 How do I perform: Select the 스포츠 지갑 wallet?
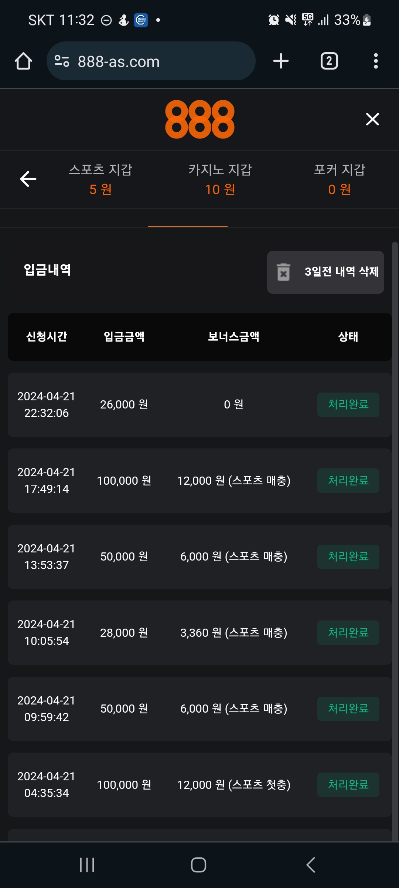(x=100, y=179)
